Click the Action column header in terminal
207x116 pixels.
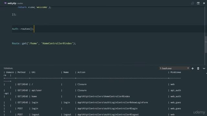pyautogui.click(x=81, y=72)
